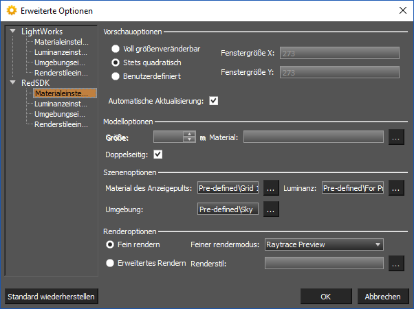This screenshot has height=309, width=414.
Task: Confirm with the OK button
Action: click(326, 297)
